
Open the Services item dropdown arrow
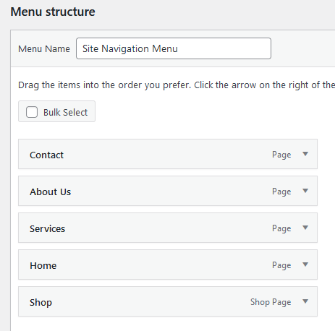coord(305,228)
